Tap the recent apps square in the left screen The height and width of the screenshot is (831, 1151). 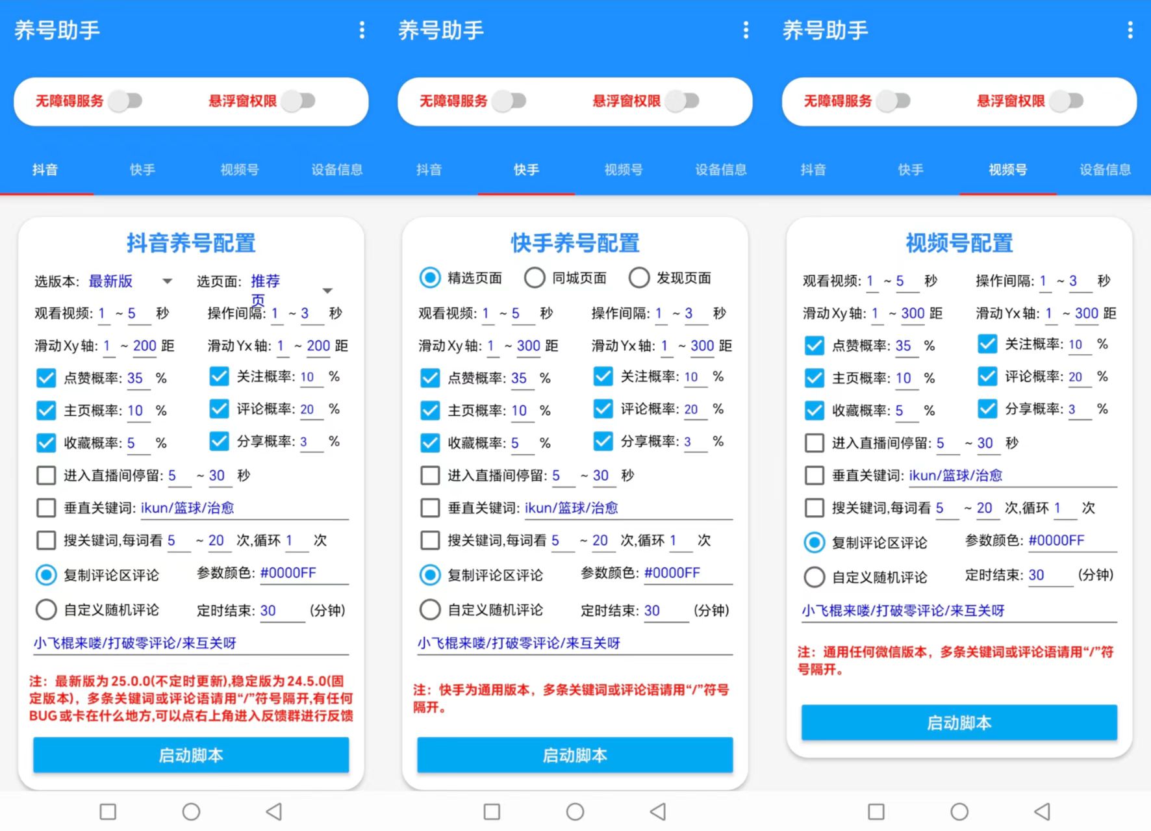[x=108, y=812]
